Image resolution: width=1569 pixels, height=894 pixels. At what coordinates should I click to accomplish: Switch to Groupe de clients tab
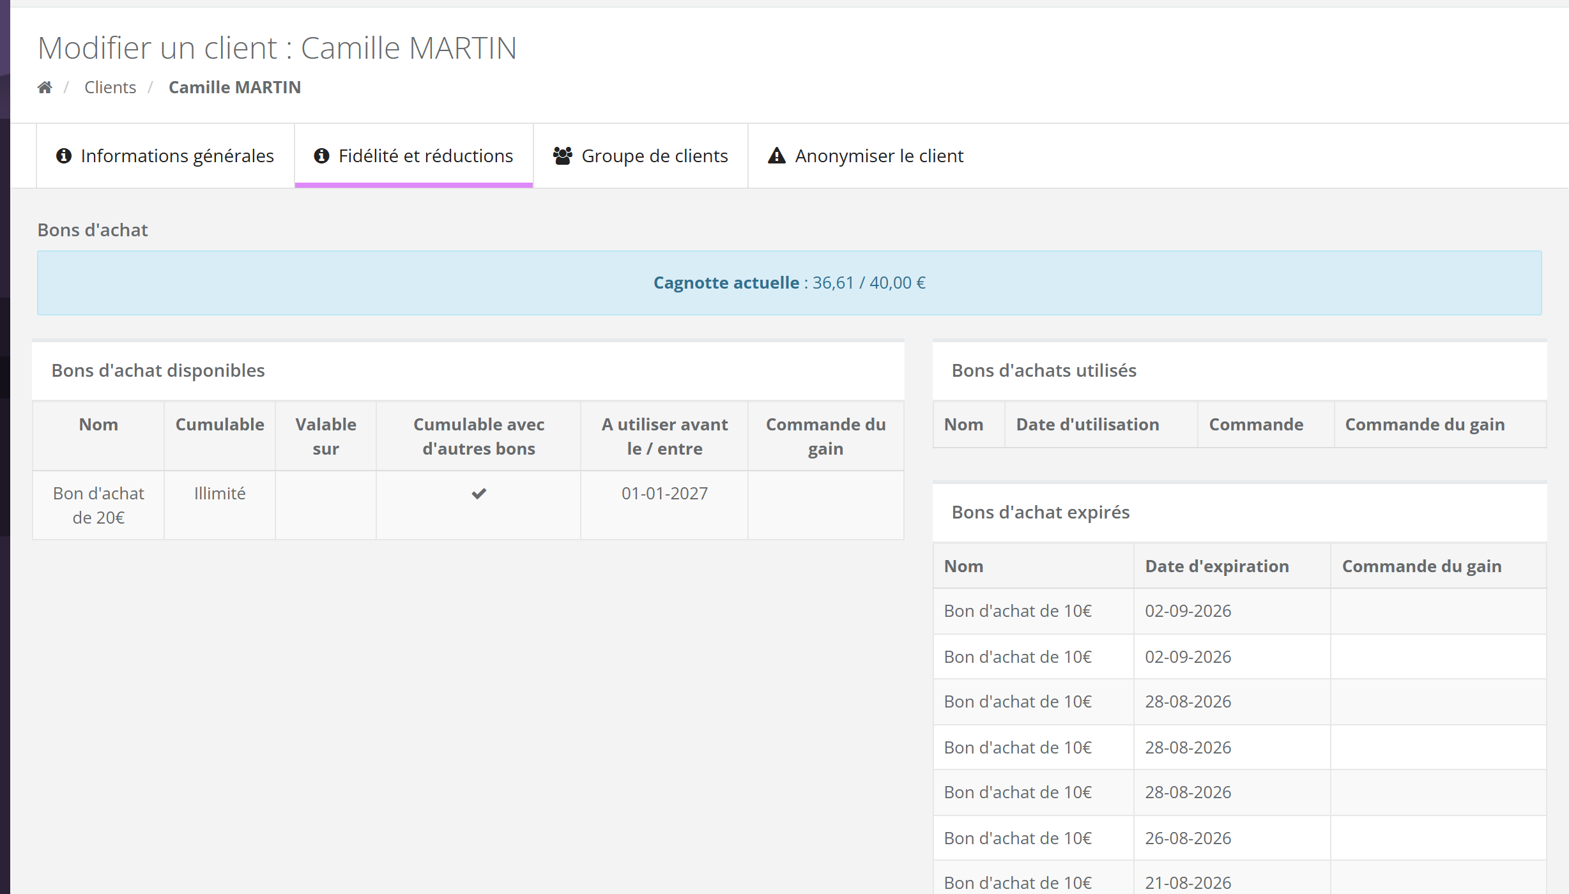point(641,156)
